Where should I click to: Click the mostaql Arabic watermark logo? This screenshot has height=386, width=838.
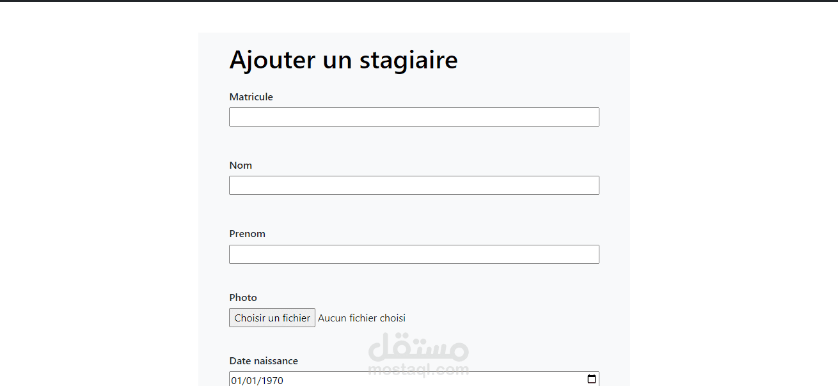point(418,347)
